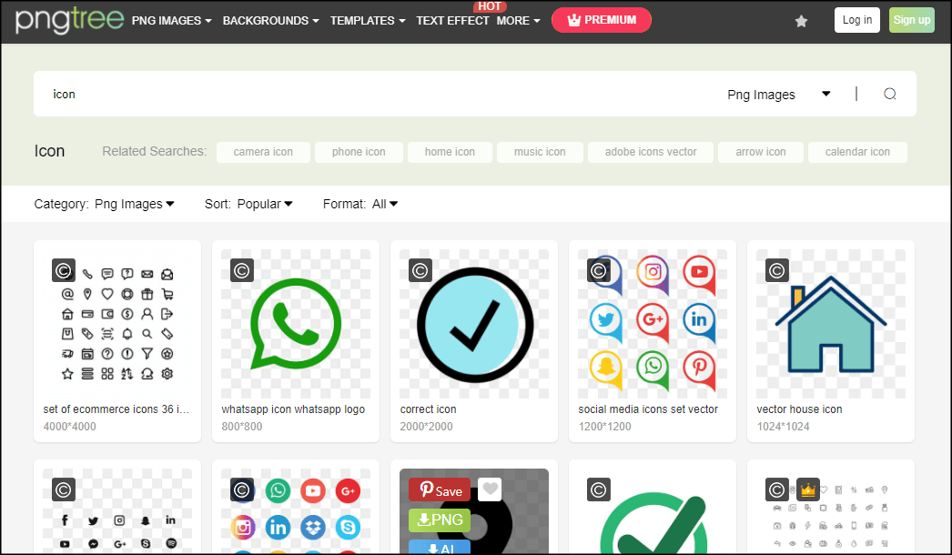Open the BACKGROUNDS menu
This screenshot has width=952, height=555.
click(271, 21)
